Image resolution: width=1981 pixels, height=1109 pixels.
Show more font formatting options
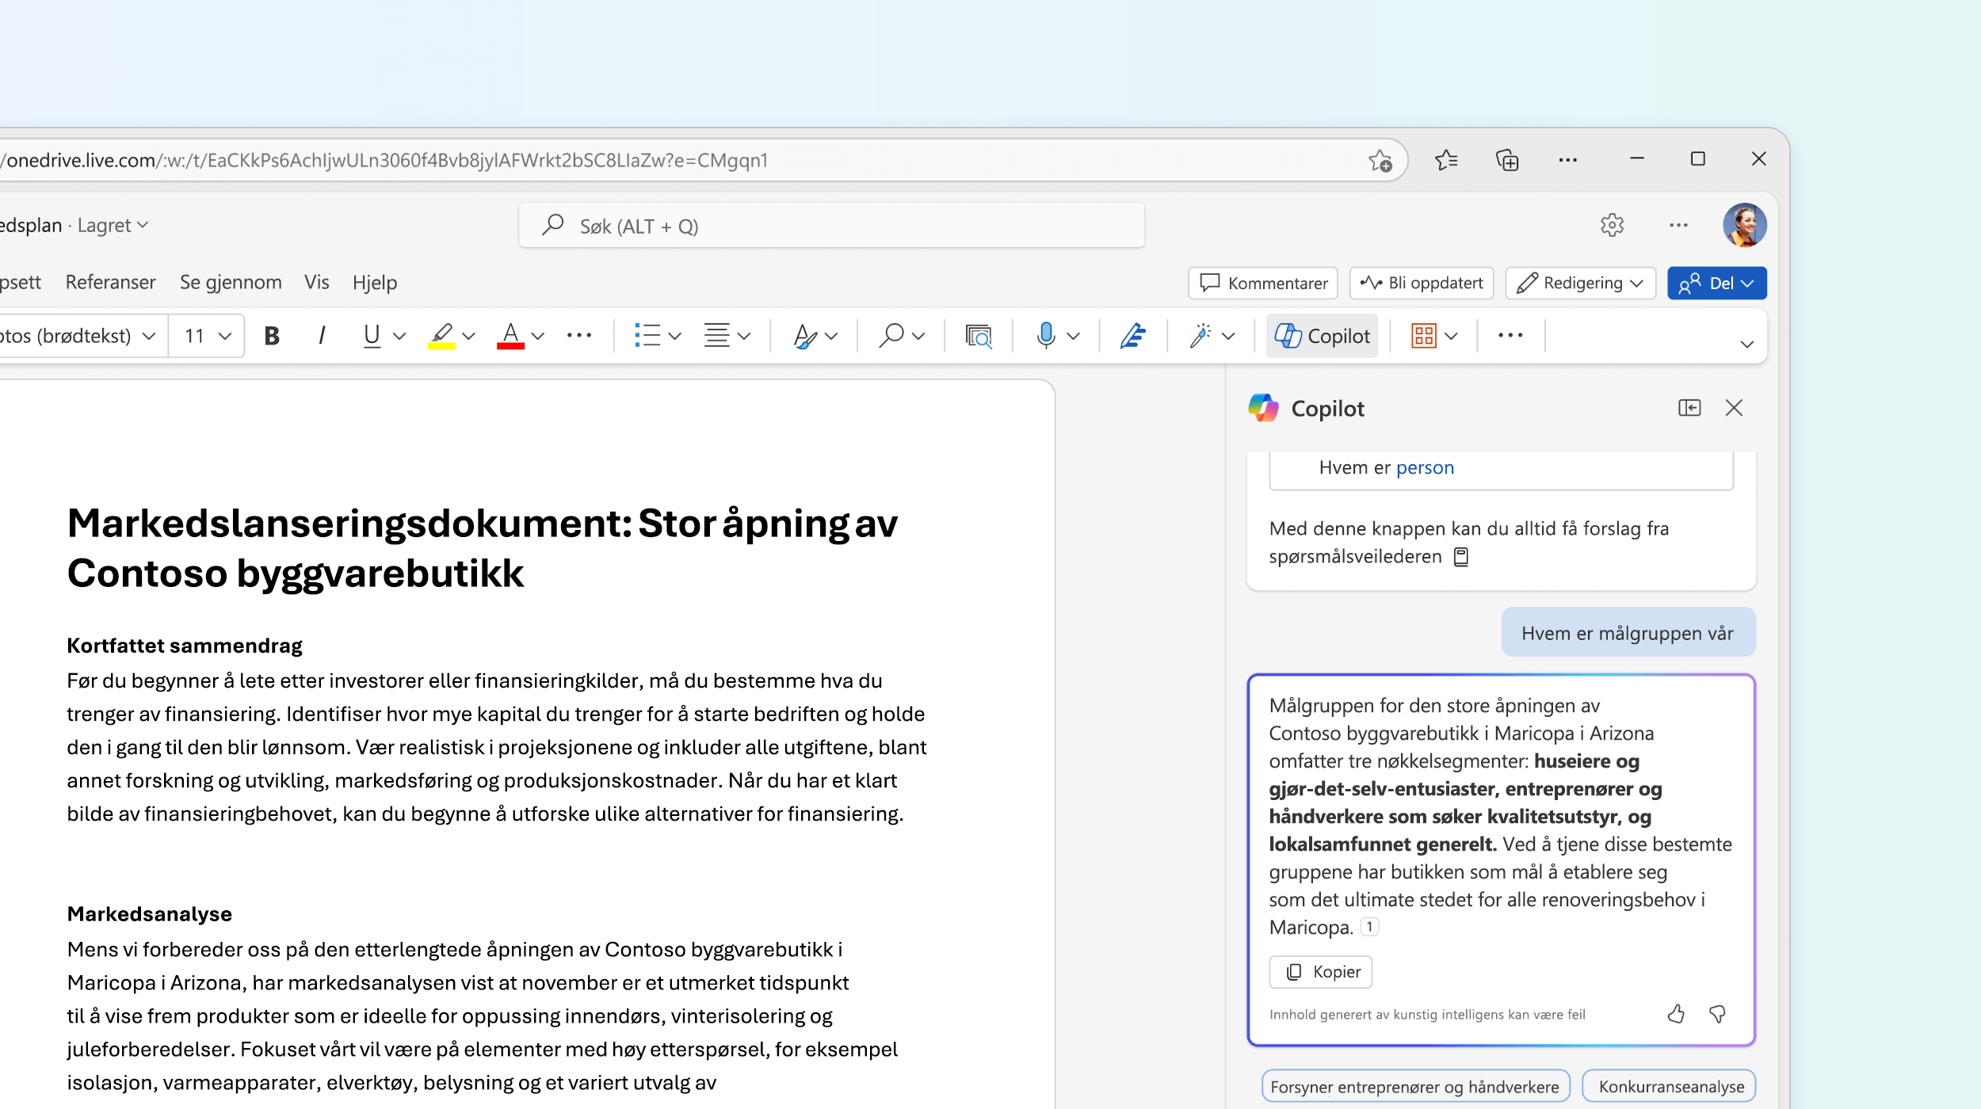pos(579,336)
